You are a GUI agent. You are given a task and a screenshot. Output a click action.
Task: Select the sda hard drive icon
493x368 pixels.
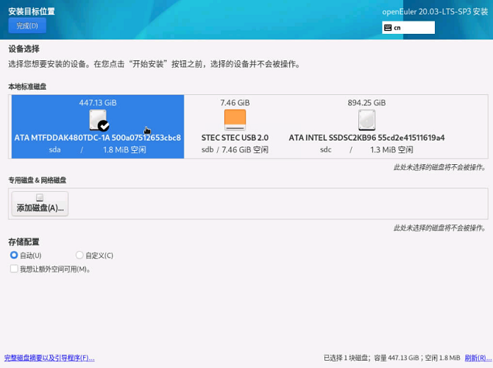click(x=97, y=120)
